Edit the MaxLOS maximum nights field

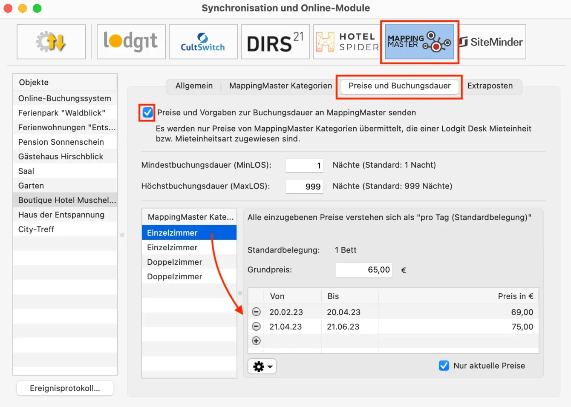[304, 186]
